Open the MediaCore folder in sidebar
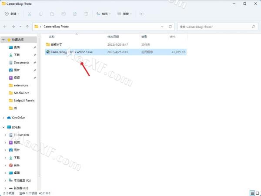The height and width of the screenshot is (196, 261). tap(21, 93)
